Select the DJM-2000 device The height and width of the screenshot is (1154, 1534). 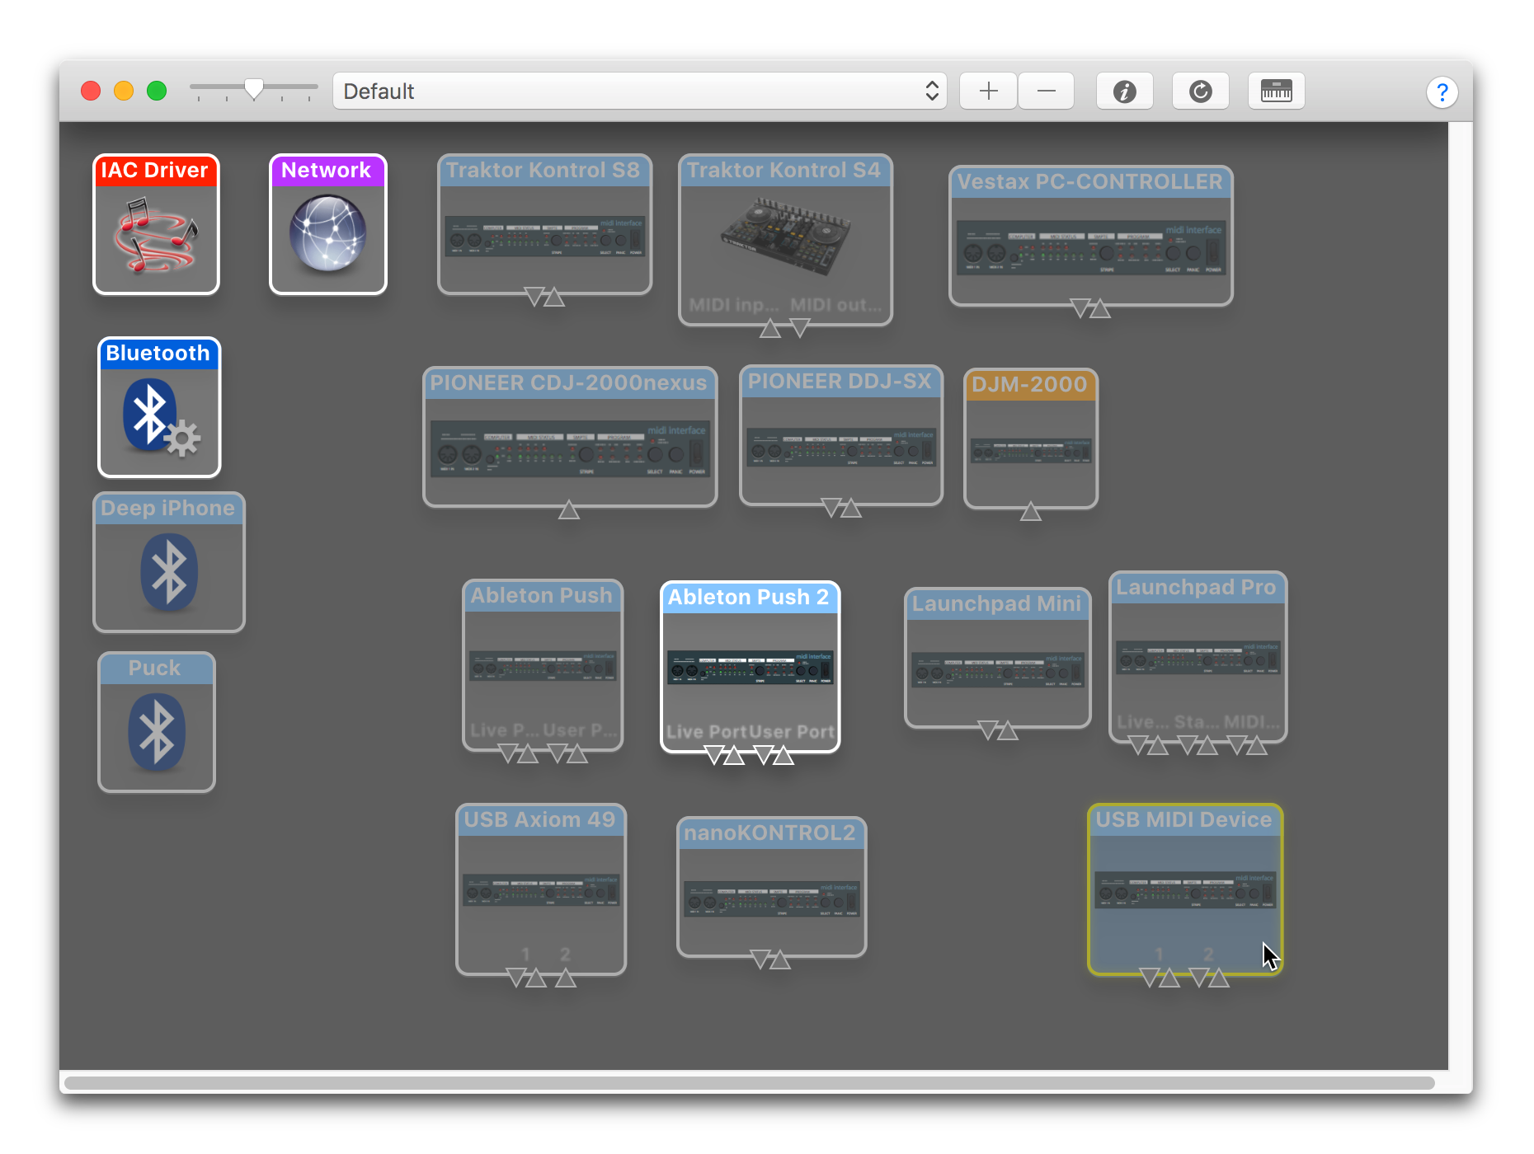coord(1031,439)
